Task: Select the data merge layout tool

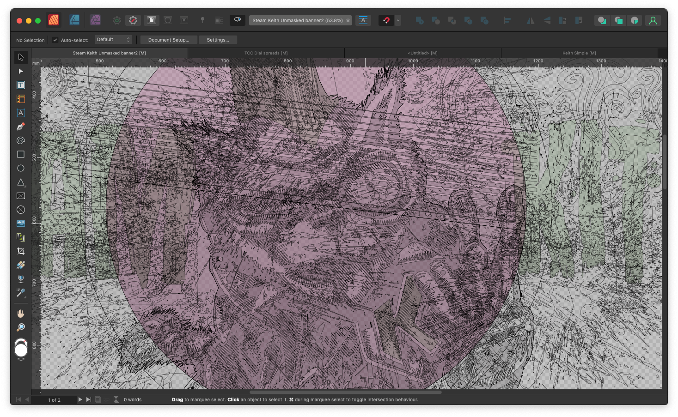Action: [20, 237]
